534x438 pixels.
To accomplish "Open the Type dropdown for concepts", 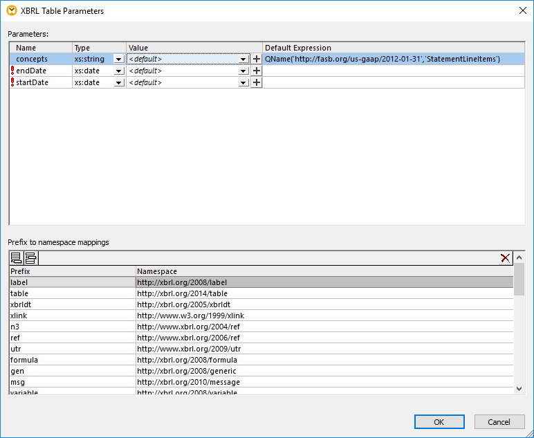I will point(119,60).
